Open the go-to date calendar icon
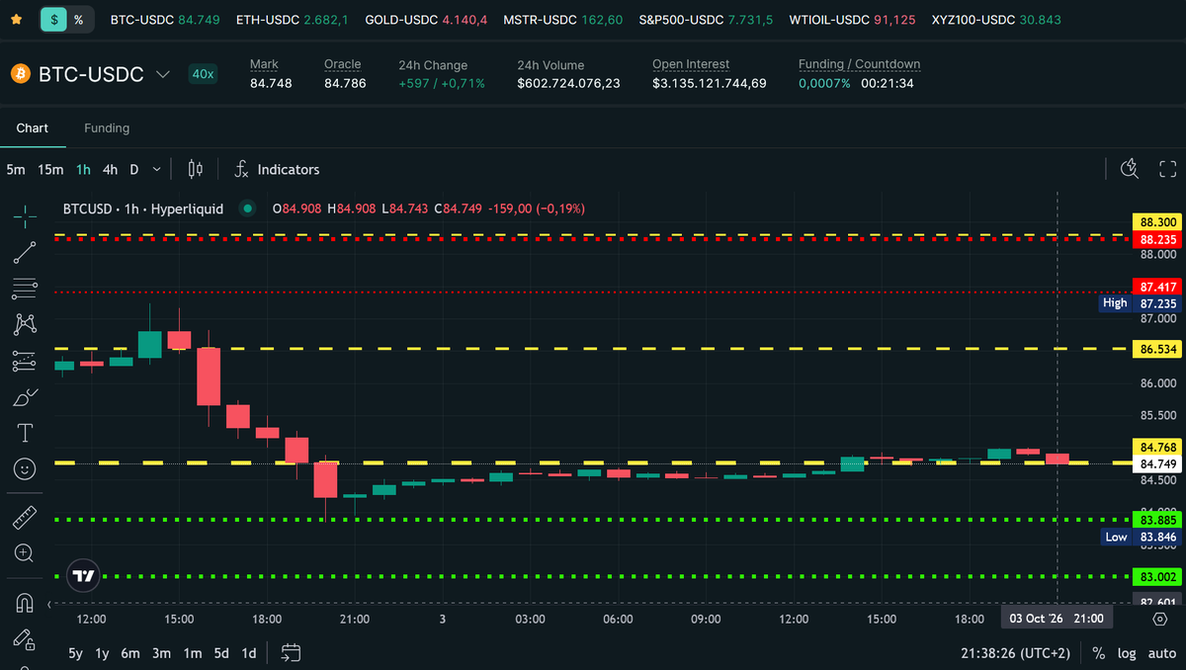The image size is (1186, 670). point(291,652)
